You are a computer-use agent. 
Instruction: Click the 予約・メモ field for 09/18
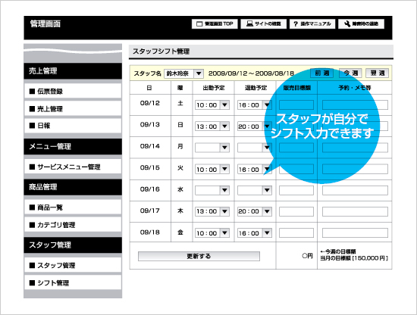tap(355, 233)
